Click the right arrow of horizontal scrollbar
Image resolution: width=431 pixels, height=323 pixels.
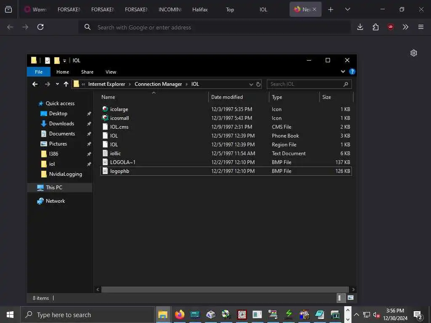coord(353,289)
